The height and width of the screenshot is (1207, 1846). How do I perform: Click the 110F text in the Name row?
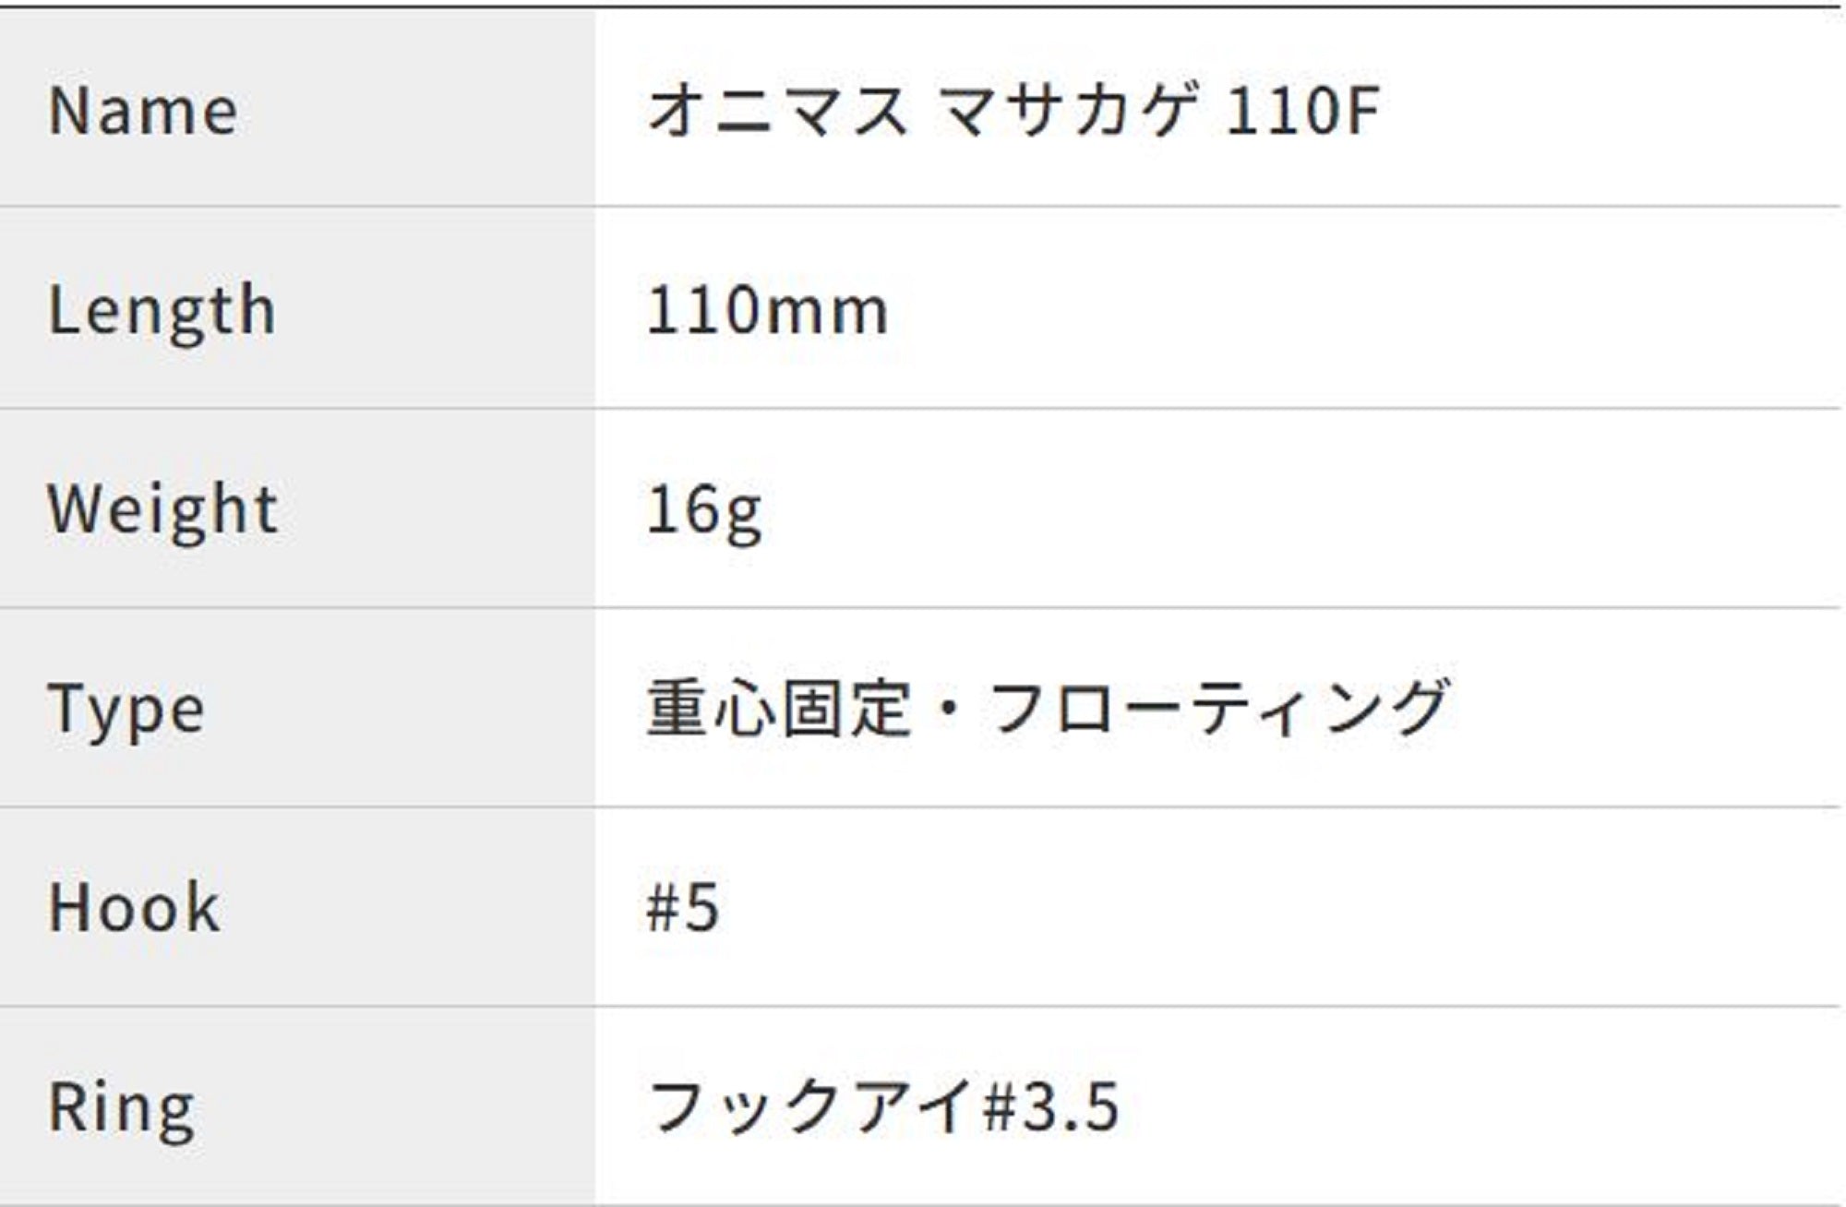1302,111
